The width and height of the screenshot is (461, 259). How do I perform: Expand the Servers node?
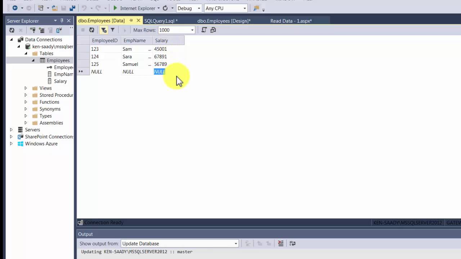click(11, 130)
